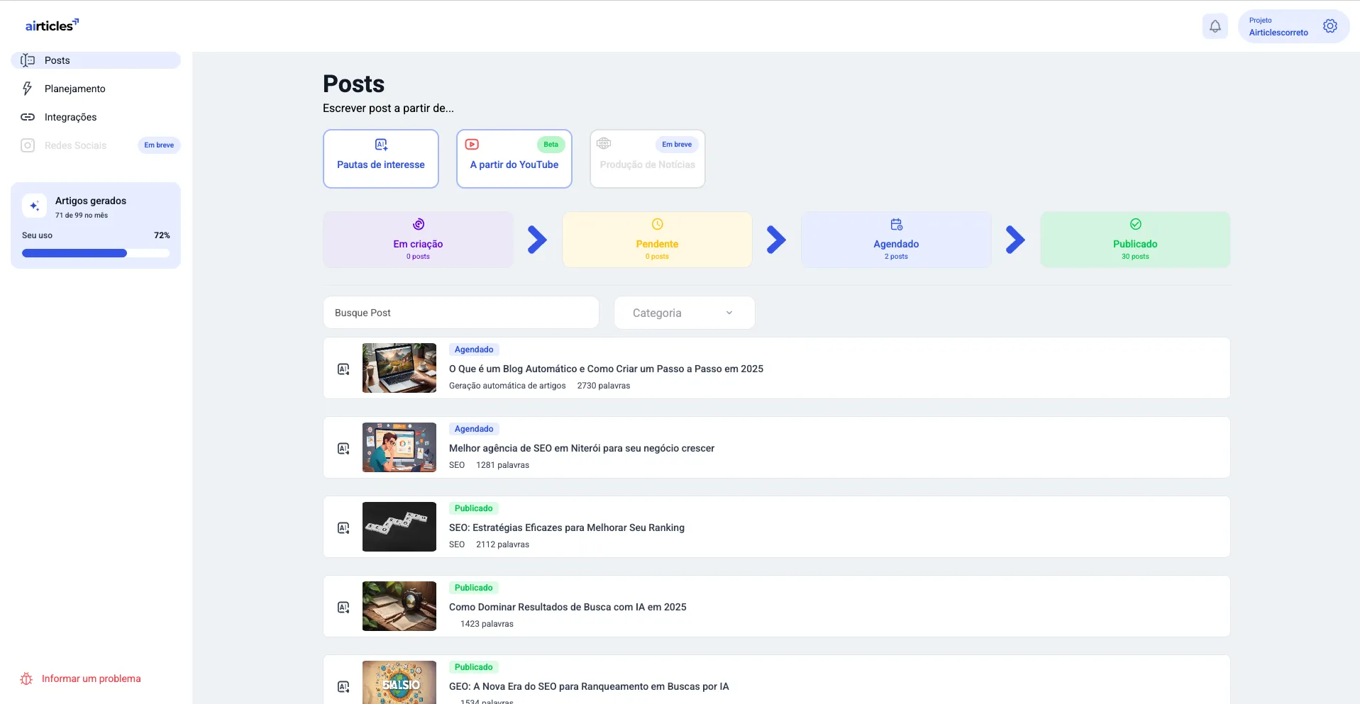Screen dimensions: 1360x704
Task: Click '72%' usage value
Action: pyautogui.click(x=162, y=235)
